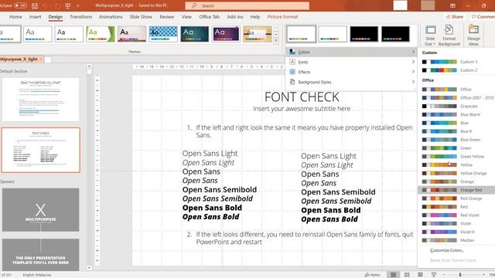This screenshot has height=278, width=495.
Task: Toggle Notes pane in status bar
Action: [x=373, y=275]
